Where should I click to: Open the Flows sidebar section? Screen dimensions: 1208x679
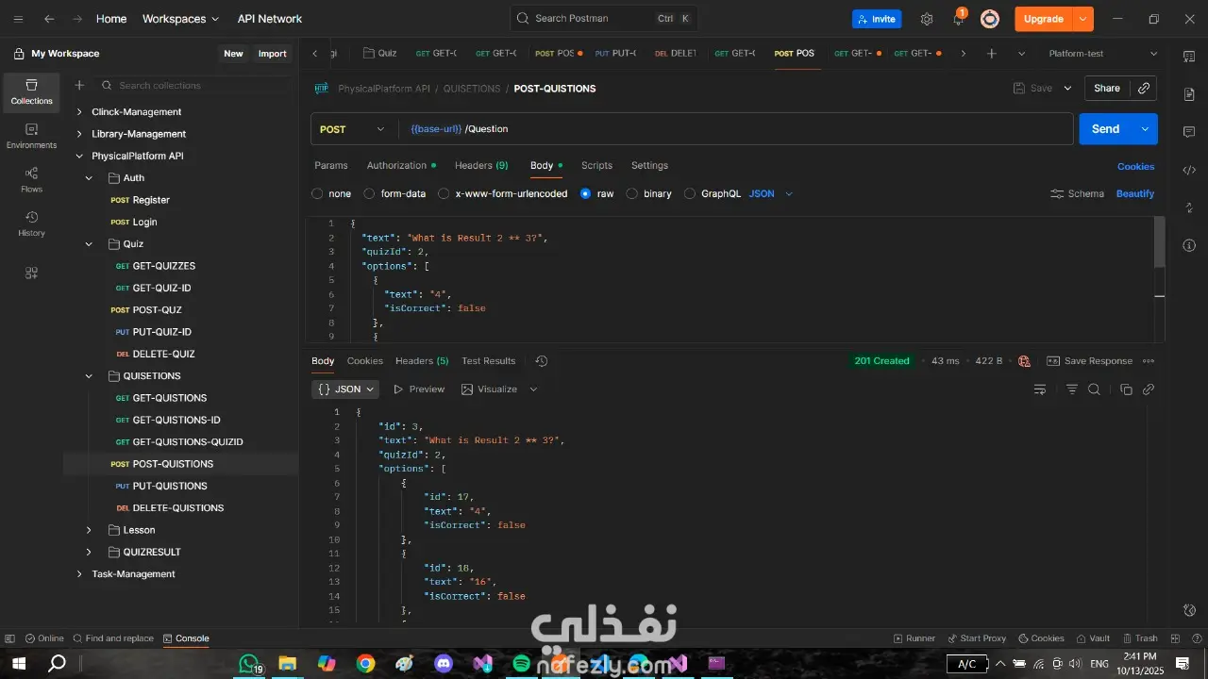[31, 180]
